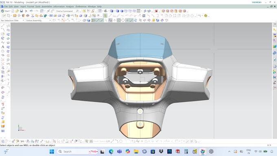Open File Explorer from taskbar

click(136, 152)
